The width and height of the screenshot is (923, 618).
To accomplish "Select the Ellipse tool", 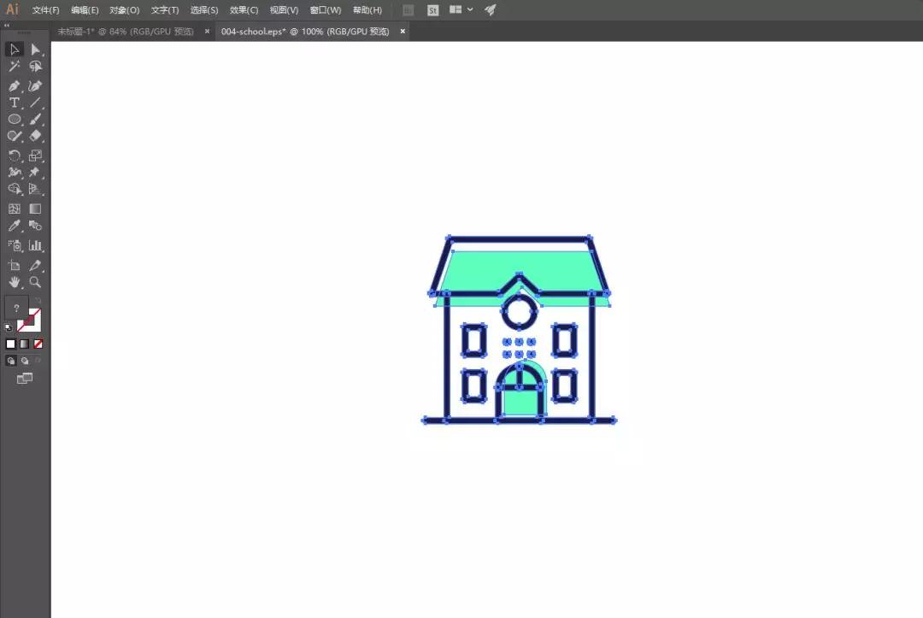I will [x=15, y=120].
